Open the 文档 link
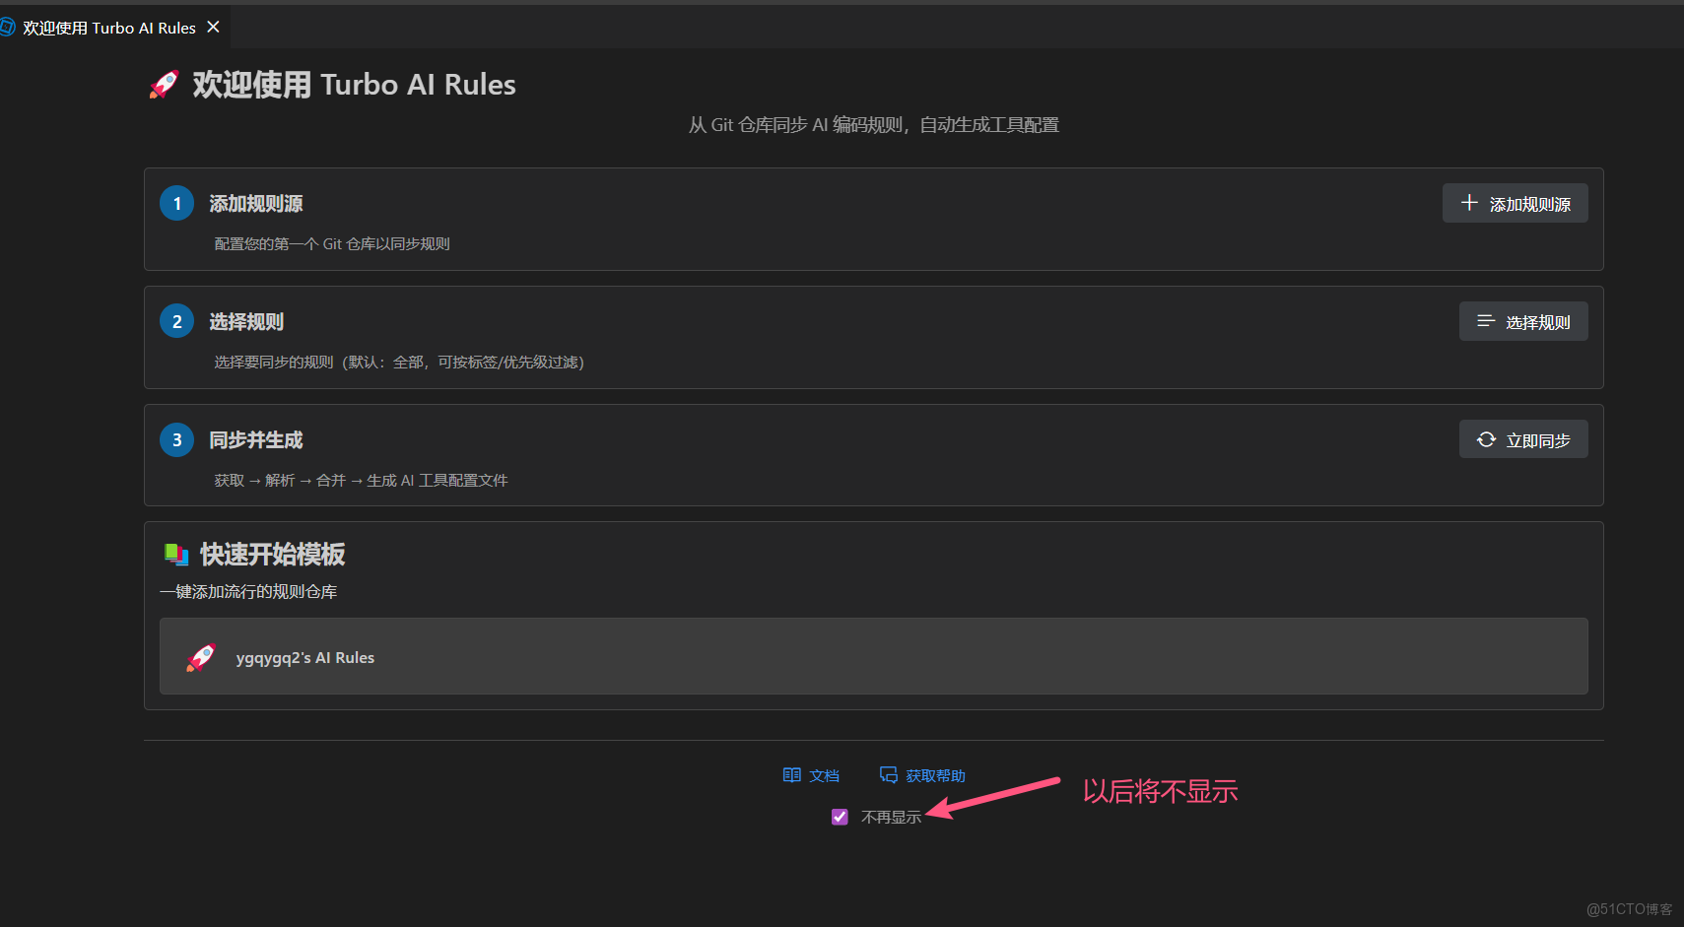Viewport: 1684px width, 927px height. (811, 775)
